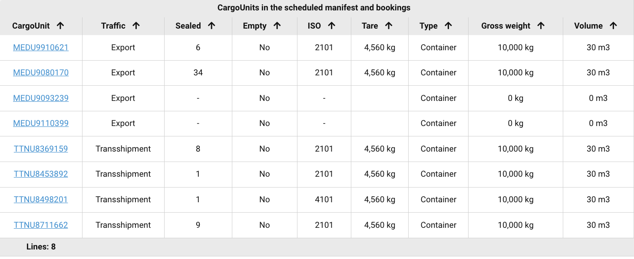Sort by Type using arrow icon

click(448, 26)
